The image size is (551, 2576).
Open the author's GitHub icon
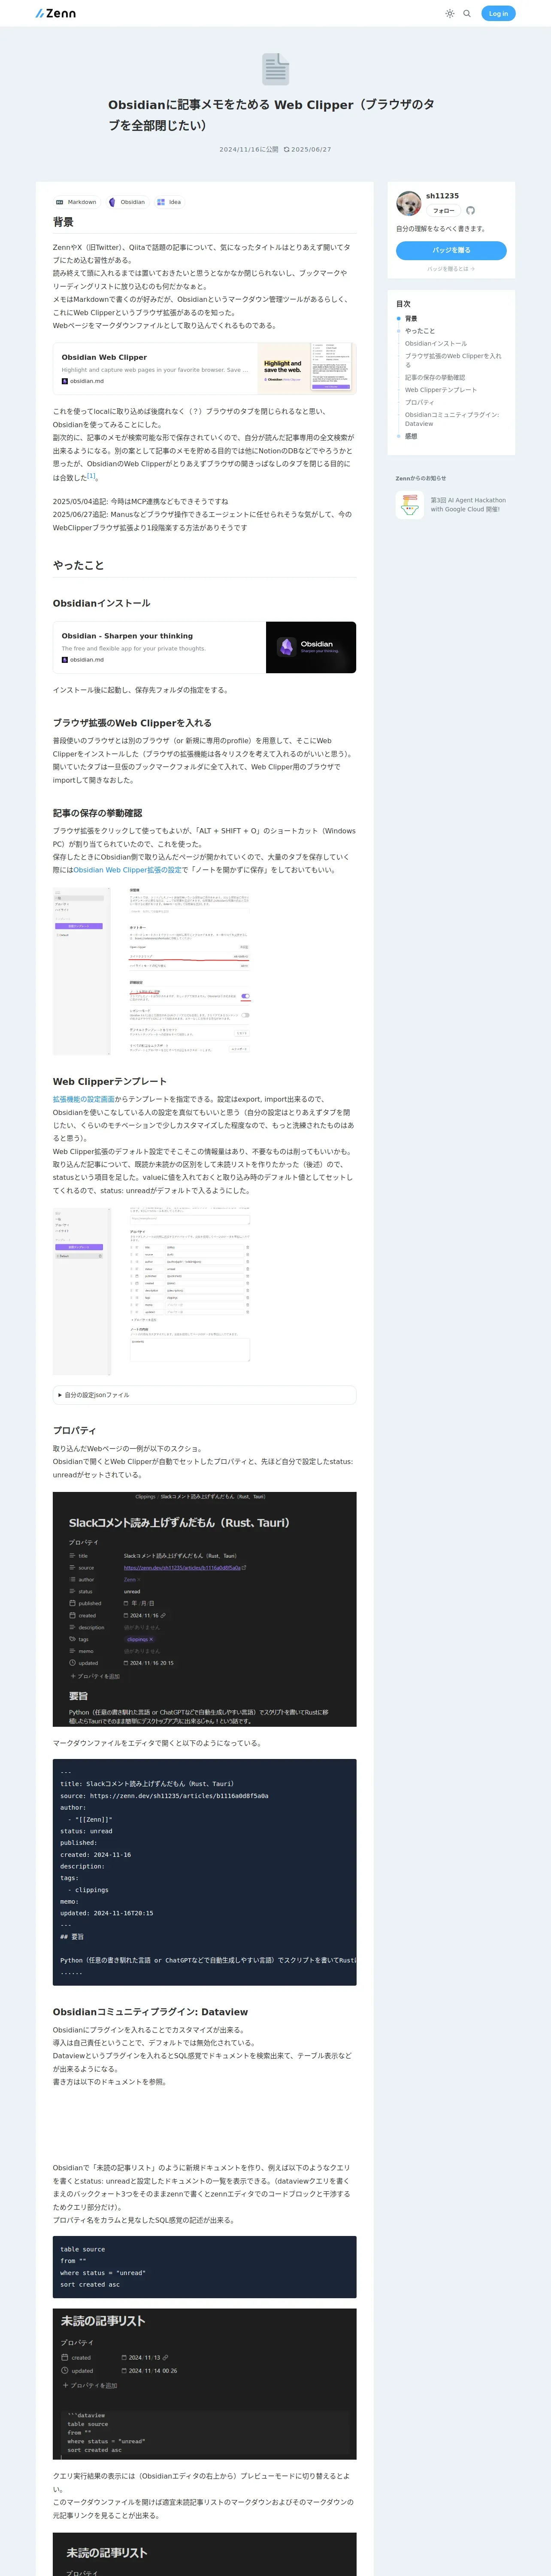470,211
